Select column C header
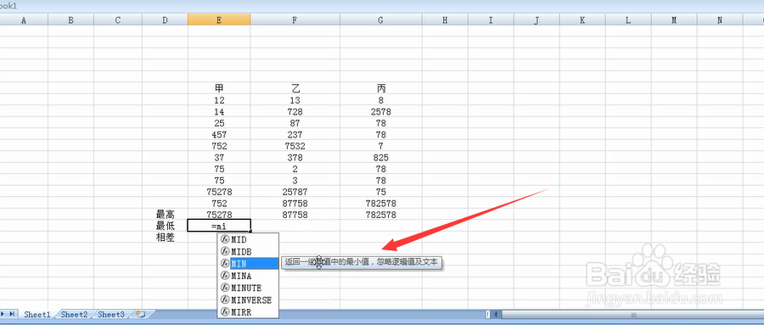This screenshot has width=764, height=325. (118, 20)
